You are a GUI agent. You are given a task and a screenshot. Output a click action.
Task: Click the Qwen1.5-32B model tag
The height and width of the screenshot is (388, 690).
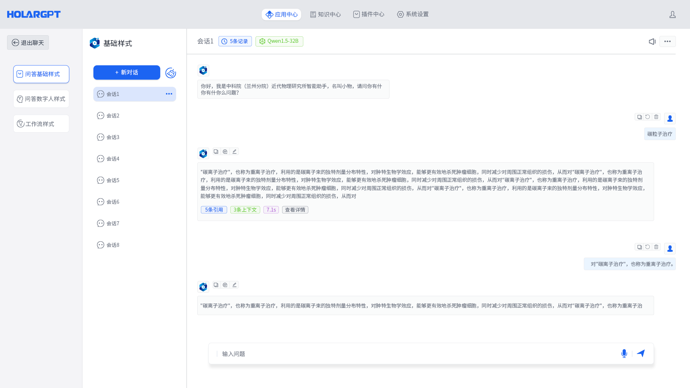click(279, 41)
